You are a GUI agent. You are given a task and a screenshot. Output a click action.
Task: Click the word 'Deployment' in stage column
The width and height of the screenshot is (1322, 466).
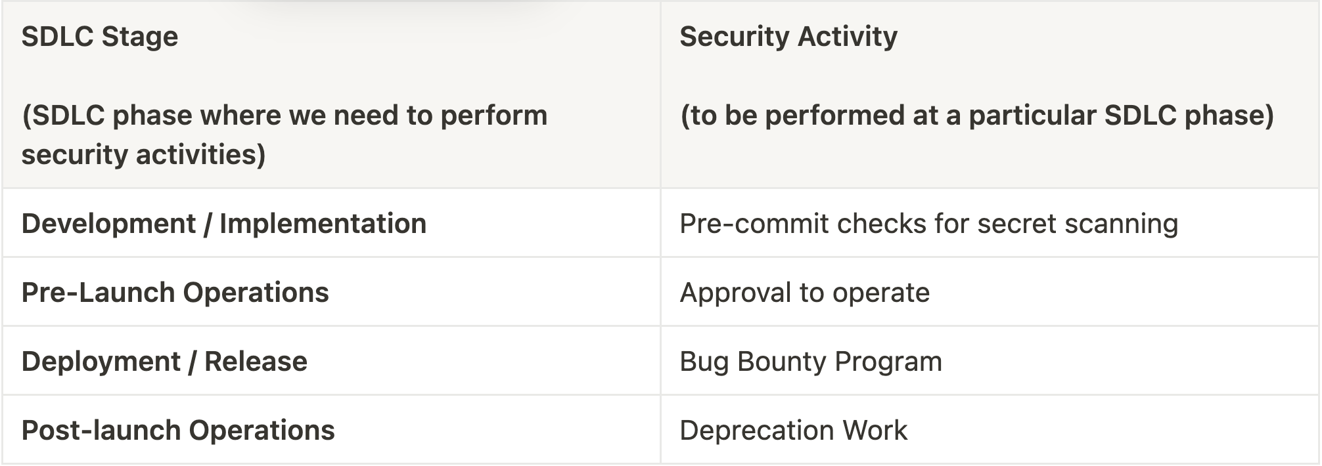point(101,362)
